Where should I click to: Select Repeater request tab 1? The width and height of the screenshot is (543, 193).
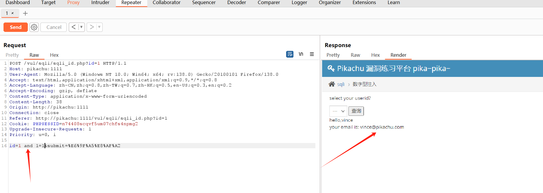7,13
